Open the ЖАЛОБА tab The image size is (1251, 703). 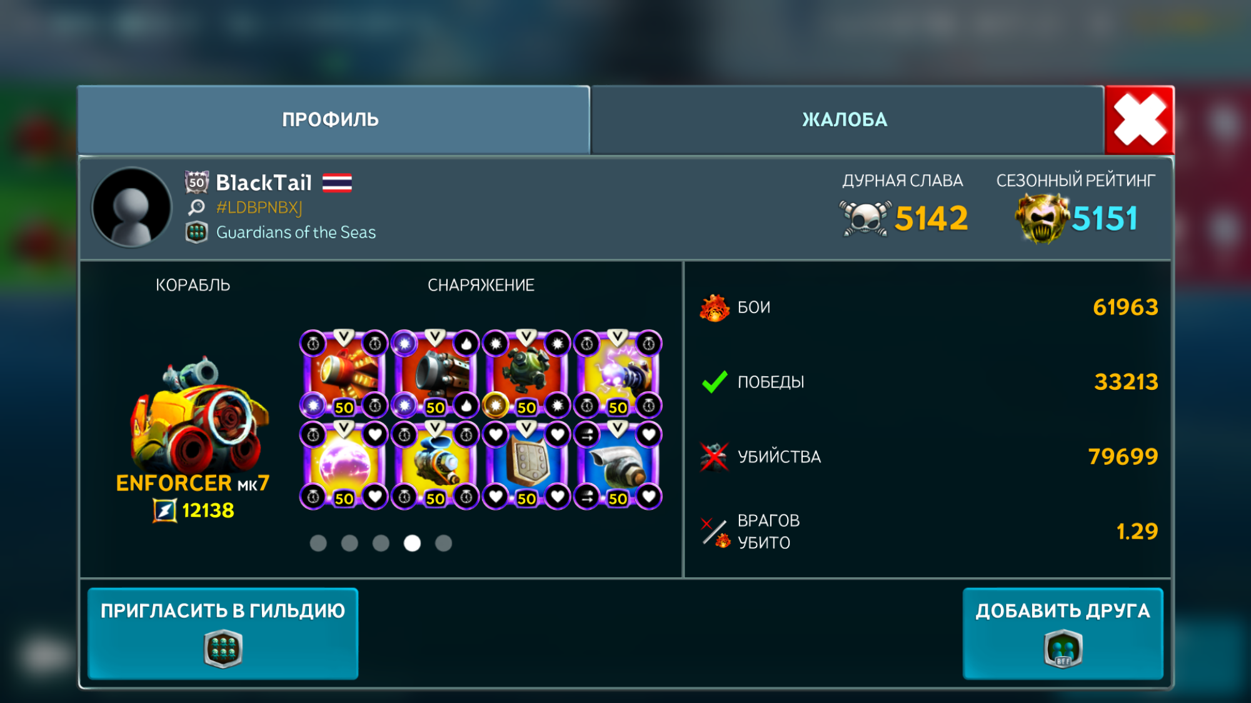(x=847, y=119)
